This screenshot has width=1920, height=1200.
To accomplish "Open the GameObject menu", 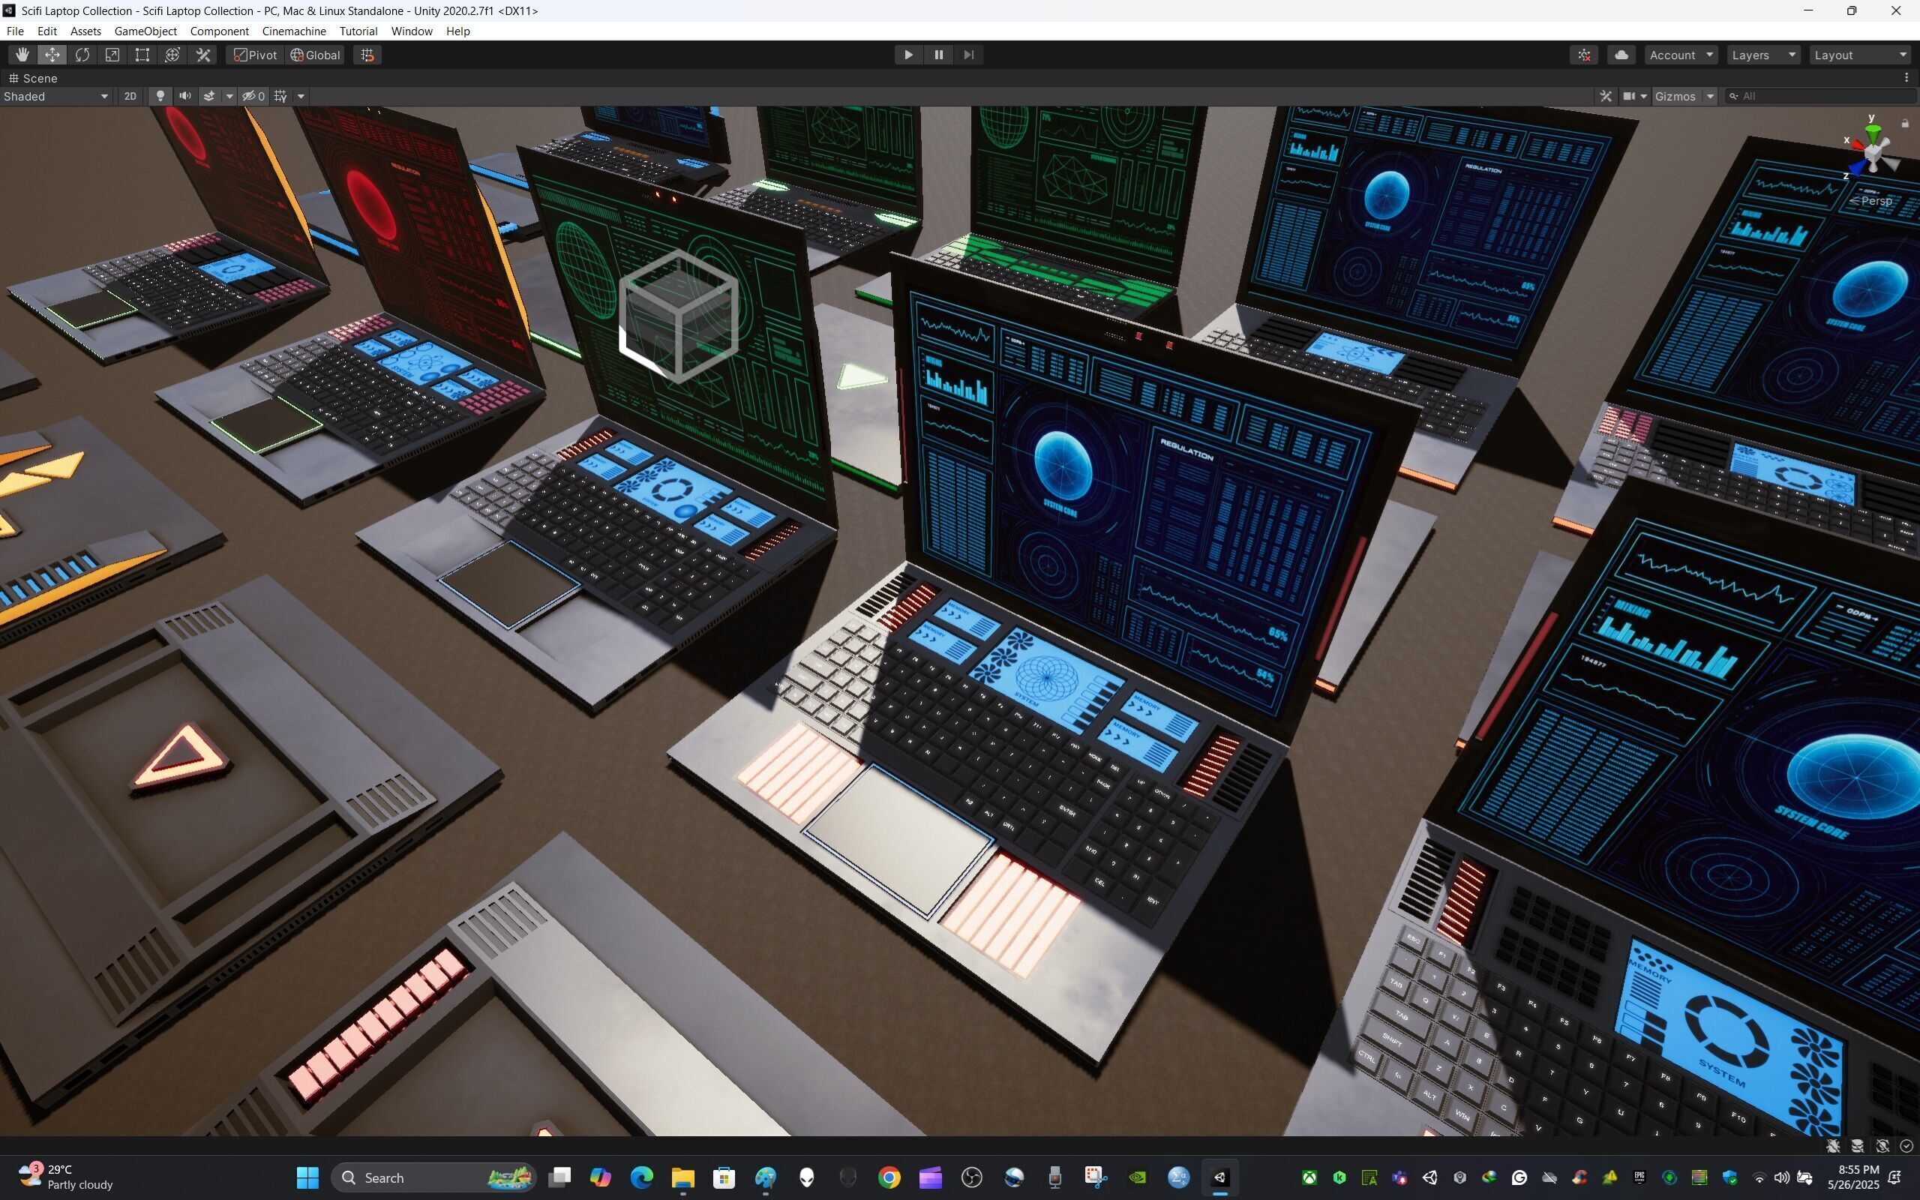I will coord(145,31).
